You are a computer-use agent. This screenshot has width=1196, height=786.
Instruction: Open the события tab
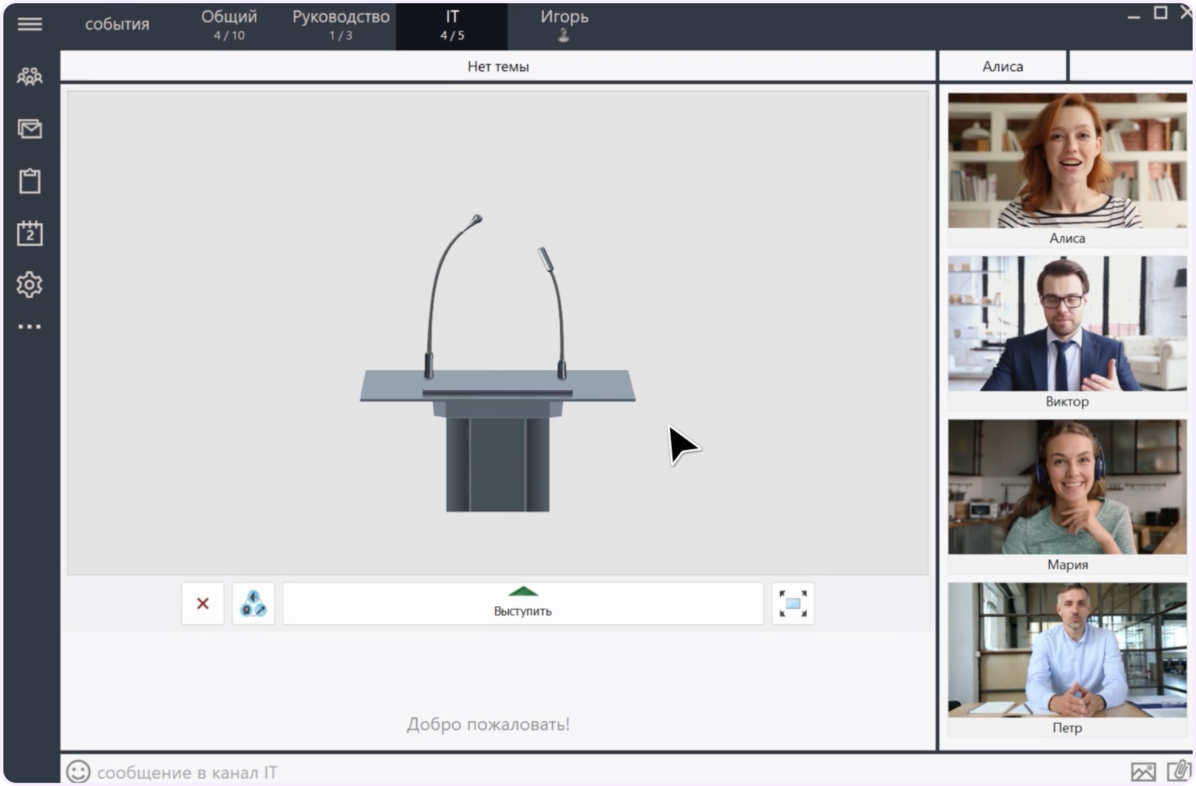point(117,25)
